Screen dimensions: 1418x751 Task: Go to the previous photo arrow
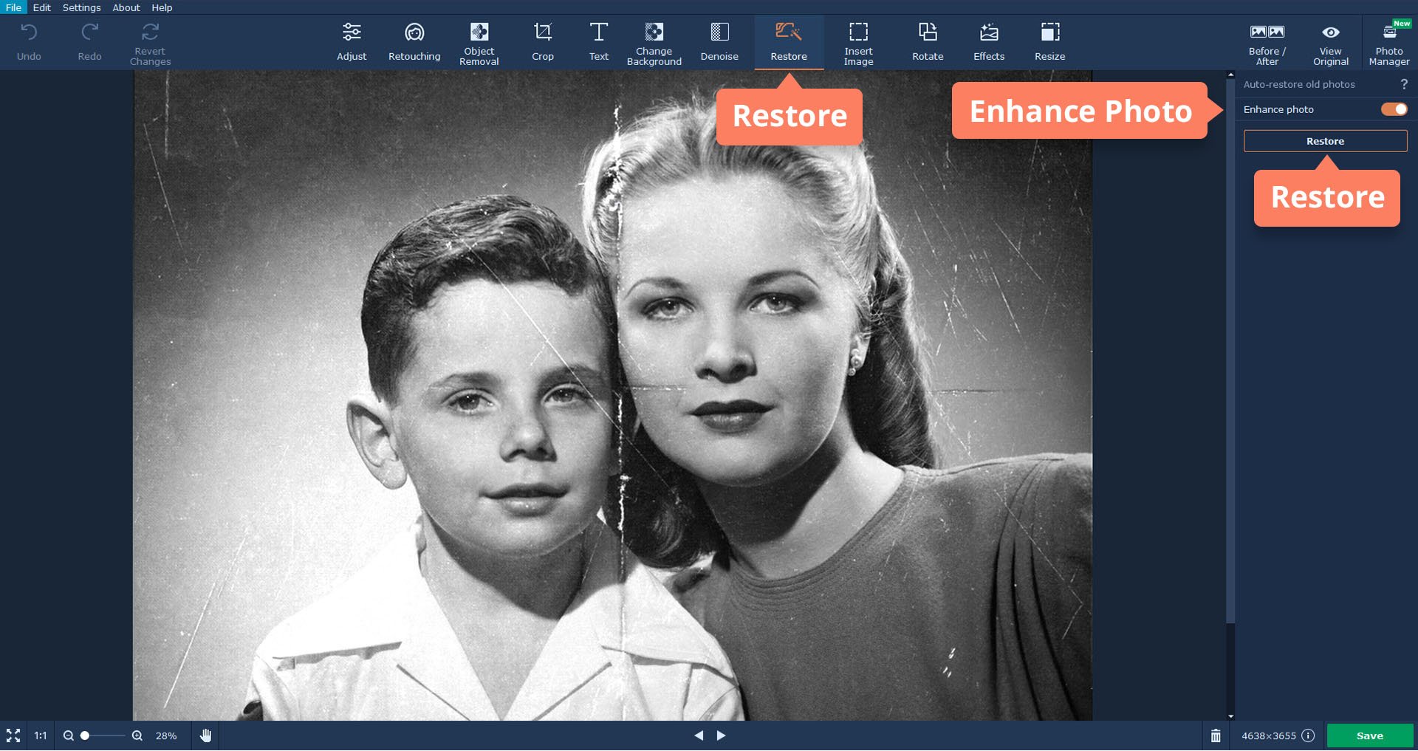click(x=699, y=735)
